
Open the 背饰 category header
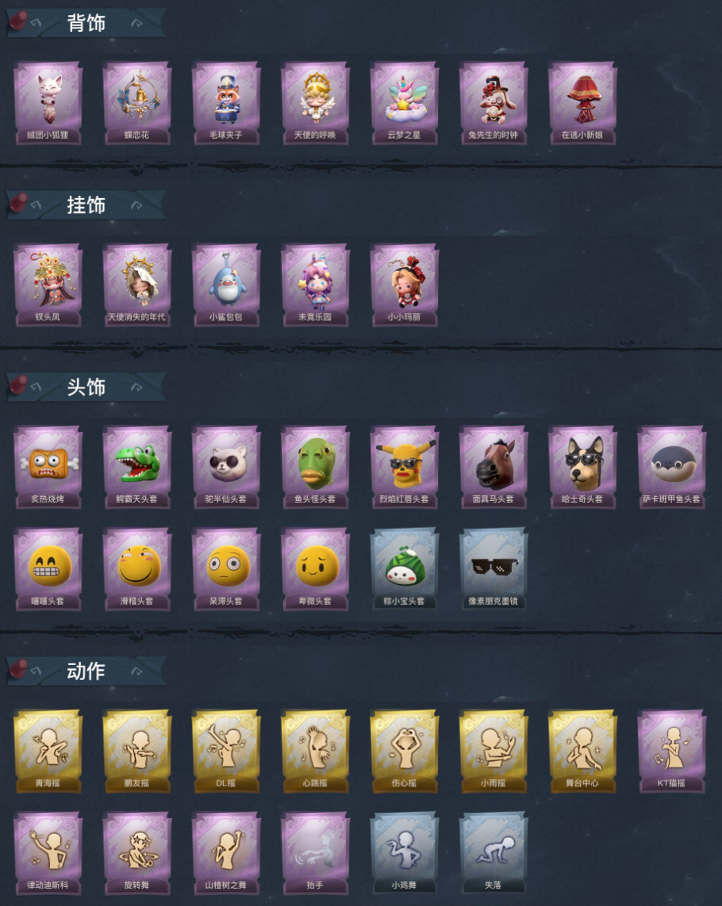click(x=86, y=23)
